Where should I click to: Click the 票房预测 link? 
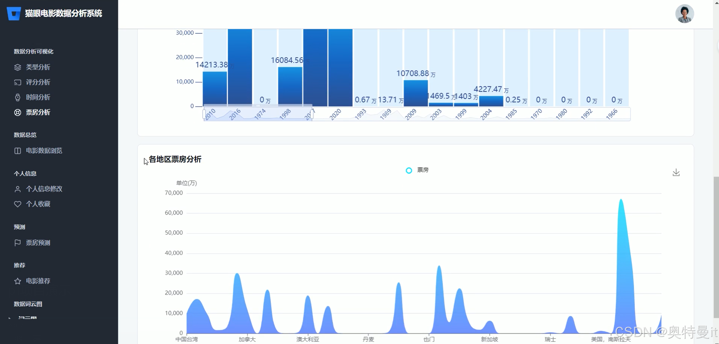[38, 243]
